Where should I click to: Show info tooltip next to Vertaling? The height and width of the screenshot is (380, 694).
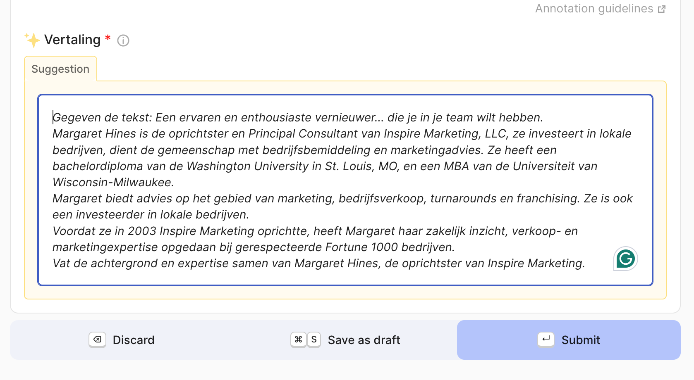click(123, 40)
